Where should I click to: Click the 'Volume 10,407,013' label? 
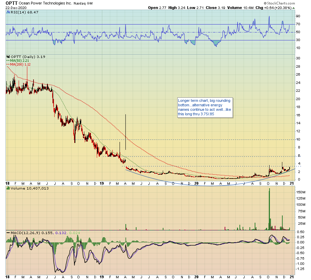pos(30,188)
